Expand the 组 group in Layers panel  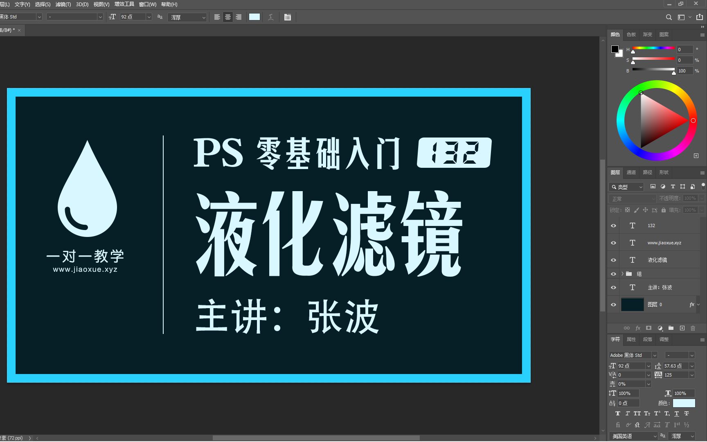(x=622, y=273)
